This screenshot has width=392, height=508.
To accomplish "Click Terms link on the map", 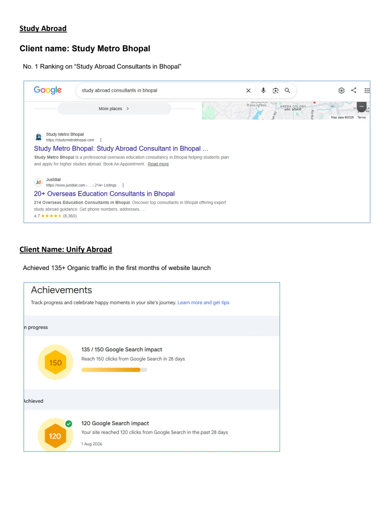I will point(361,117).
